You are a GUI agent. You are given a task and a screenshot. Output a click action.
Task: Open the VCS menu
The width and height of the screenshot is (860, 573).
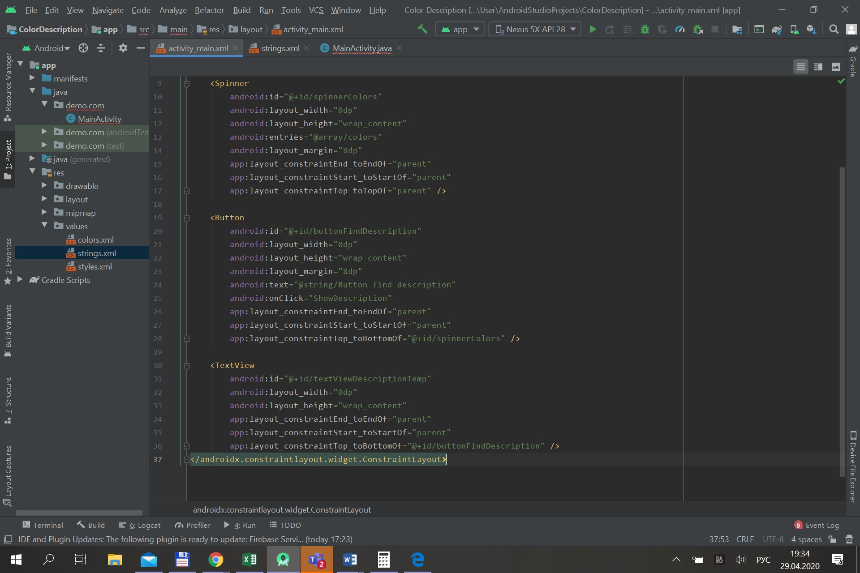[x=316, y=10]
